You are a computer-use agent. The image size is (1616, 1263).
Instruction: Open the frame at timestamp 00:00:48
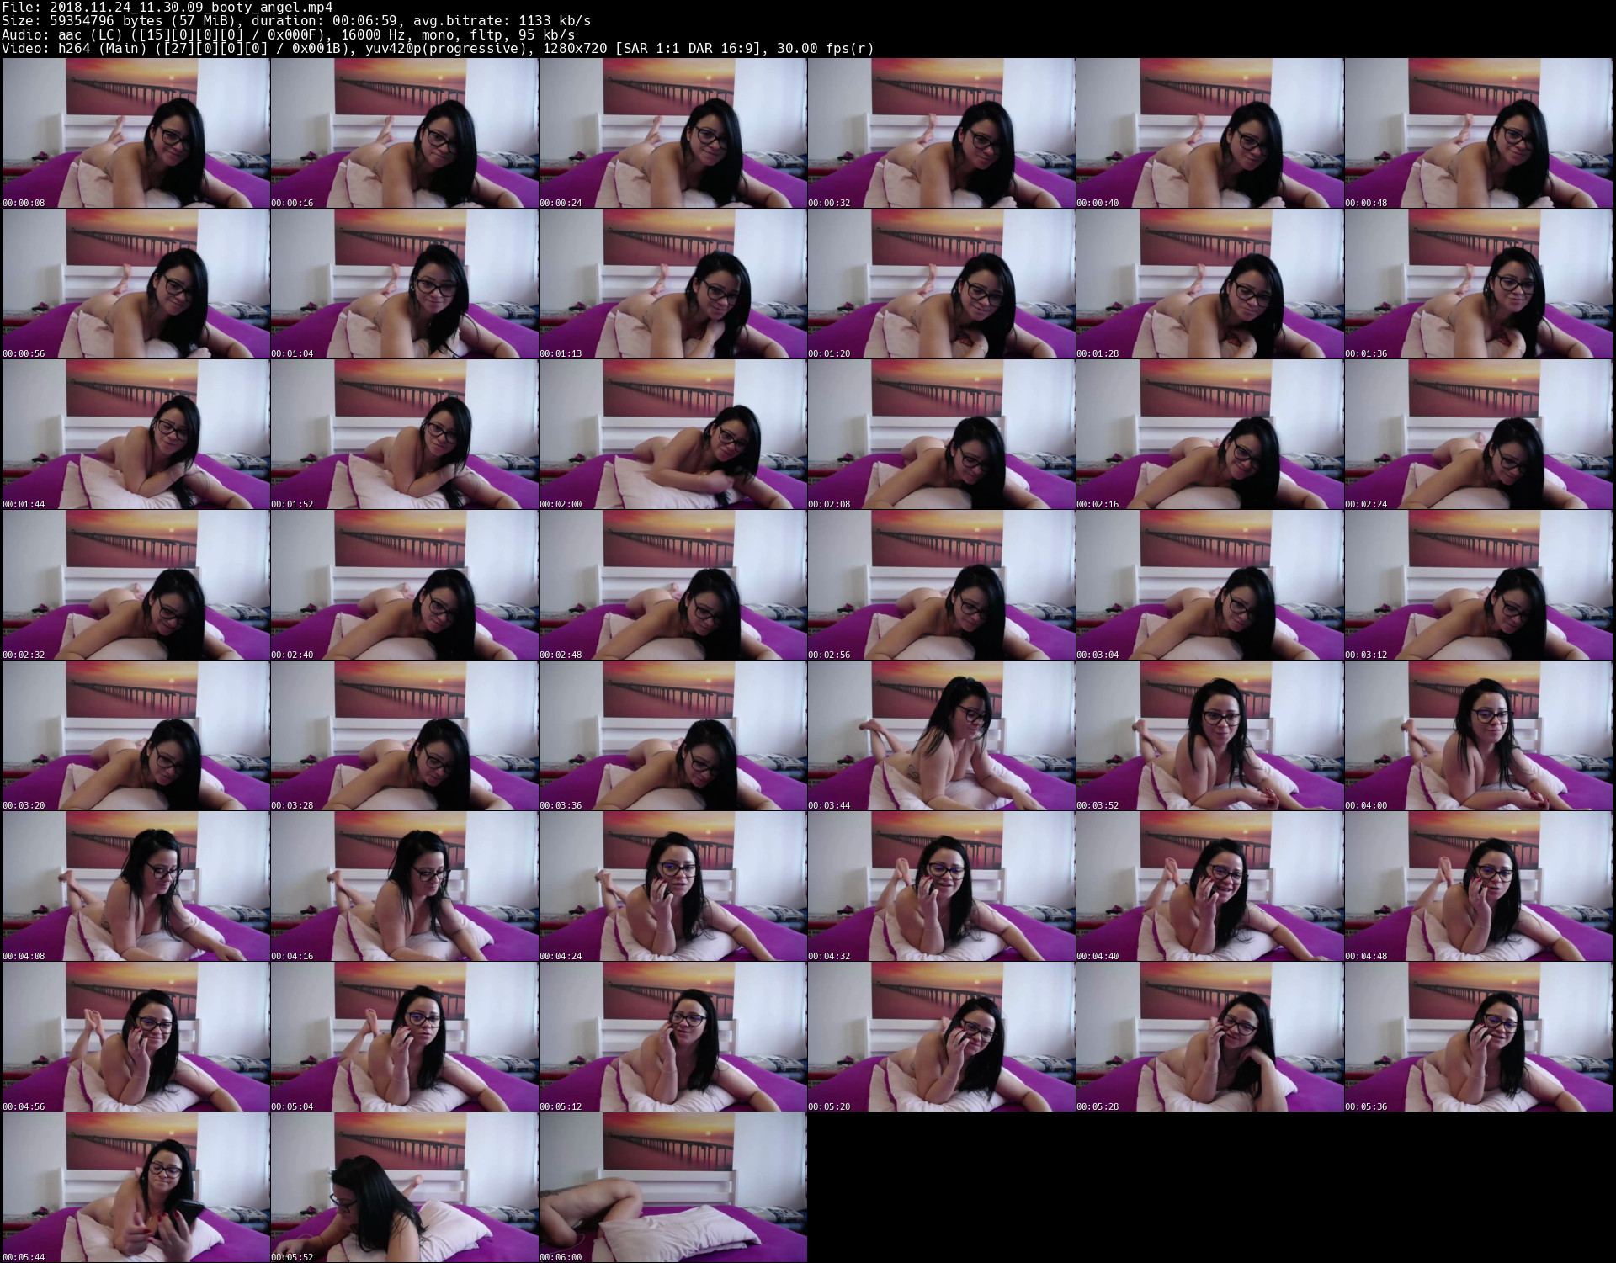point(1478,133)
